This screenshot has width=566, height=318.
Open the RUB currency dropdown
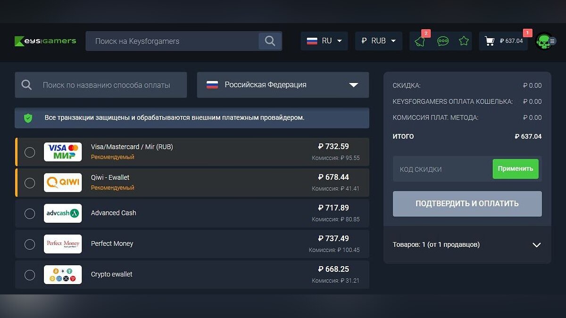378,41
